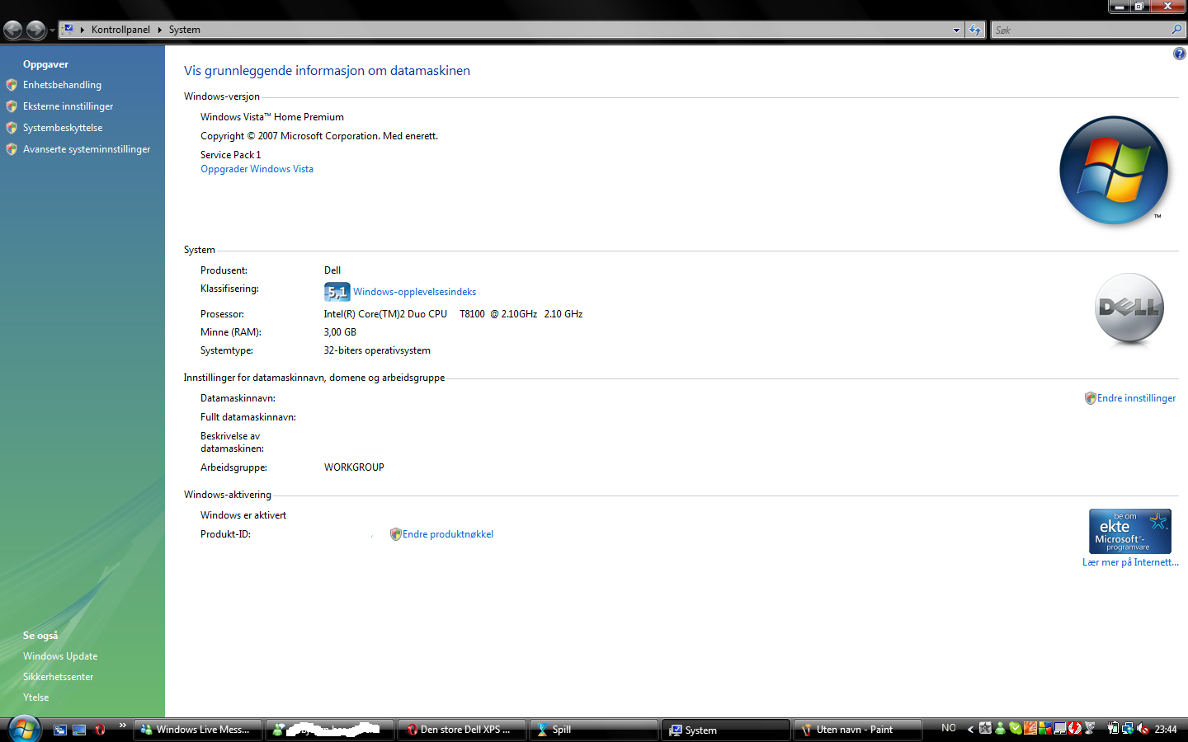
Task: Open Eksterne innstillinger
Action: point(68,106)
